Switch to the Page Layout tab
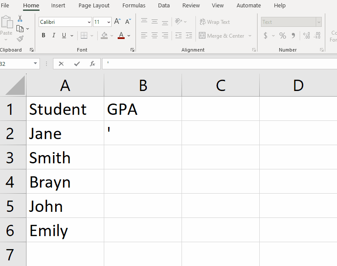 click(x=94, y=5)
